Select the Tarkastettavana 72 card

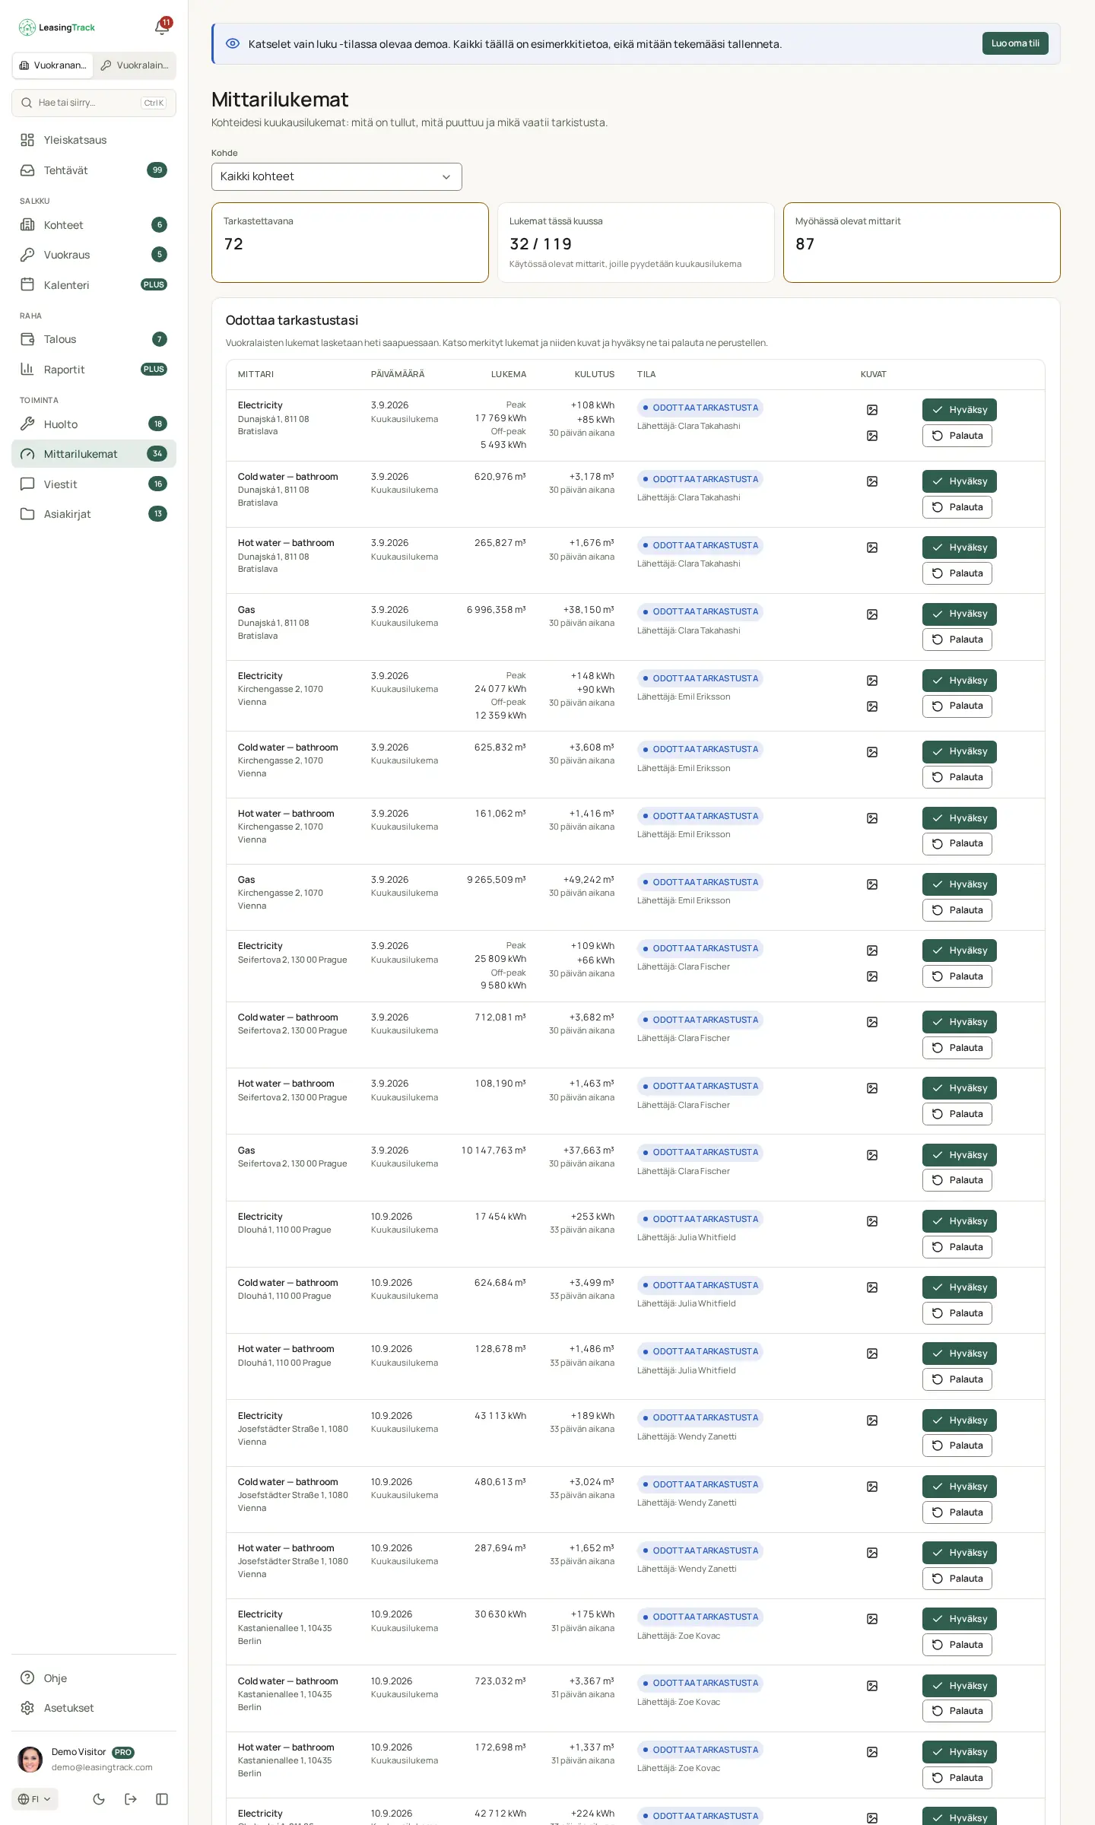(350, 243)
